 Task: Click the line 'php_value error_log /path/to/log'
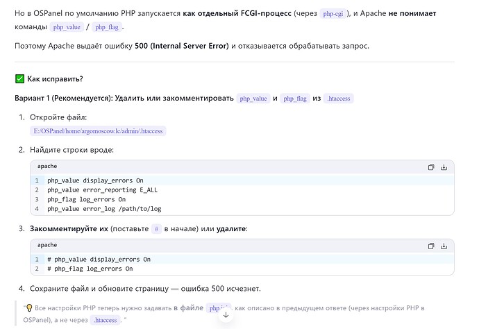pyautogui.click(x=104, y=208)
